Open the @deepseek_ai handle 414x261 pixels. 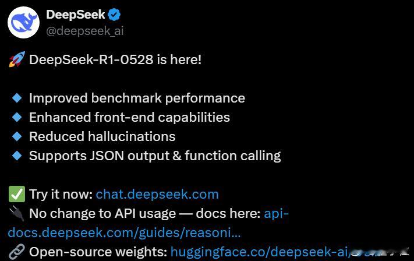tap(84, 31)
